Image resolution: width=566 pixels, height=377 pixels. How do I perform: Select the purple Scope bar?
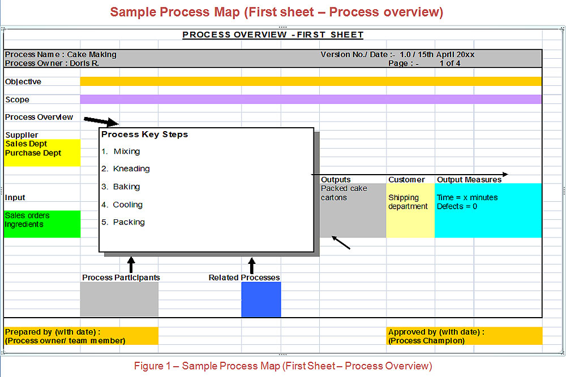[x=310, y=99]
